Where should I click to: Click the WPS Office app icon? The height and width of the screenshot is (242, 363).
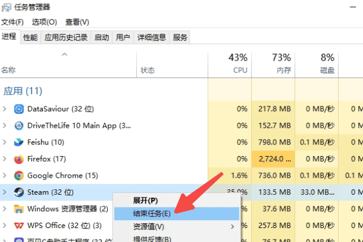click(x=19, y=226)
